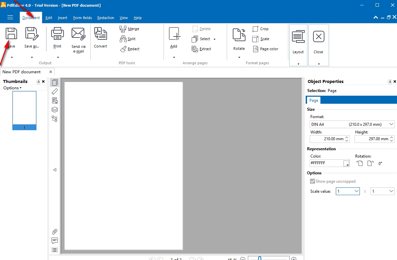397x260 pixels.
Task: Open Send via e-mail
Action: coord(78,34)
